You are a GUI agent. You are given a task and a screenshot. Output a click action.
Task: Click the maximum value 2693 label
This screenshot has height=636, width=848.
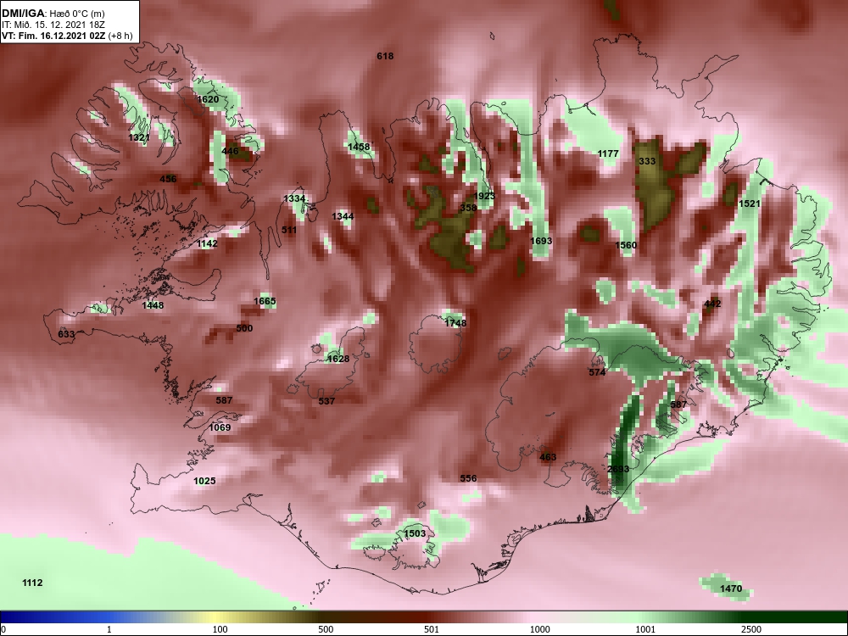click(x=618, y=470)
